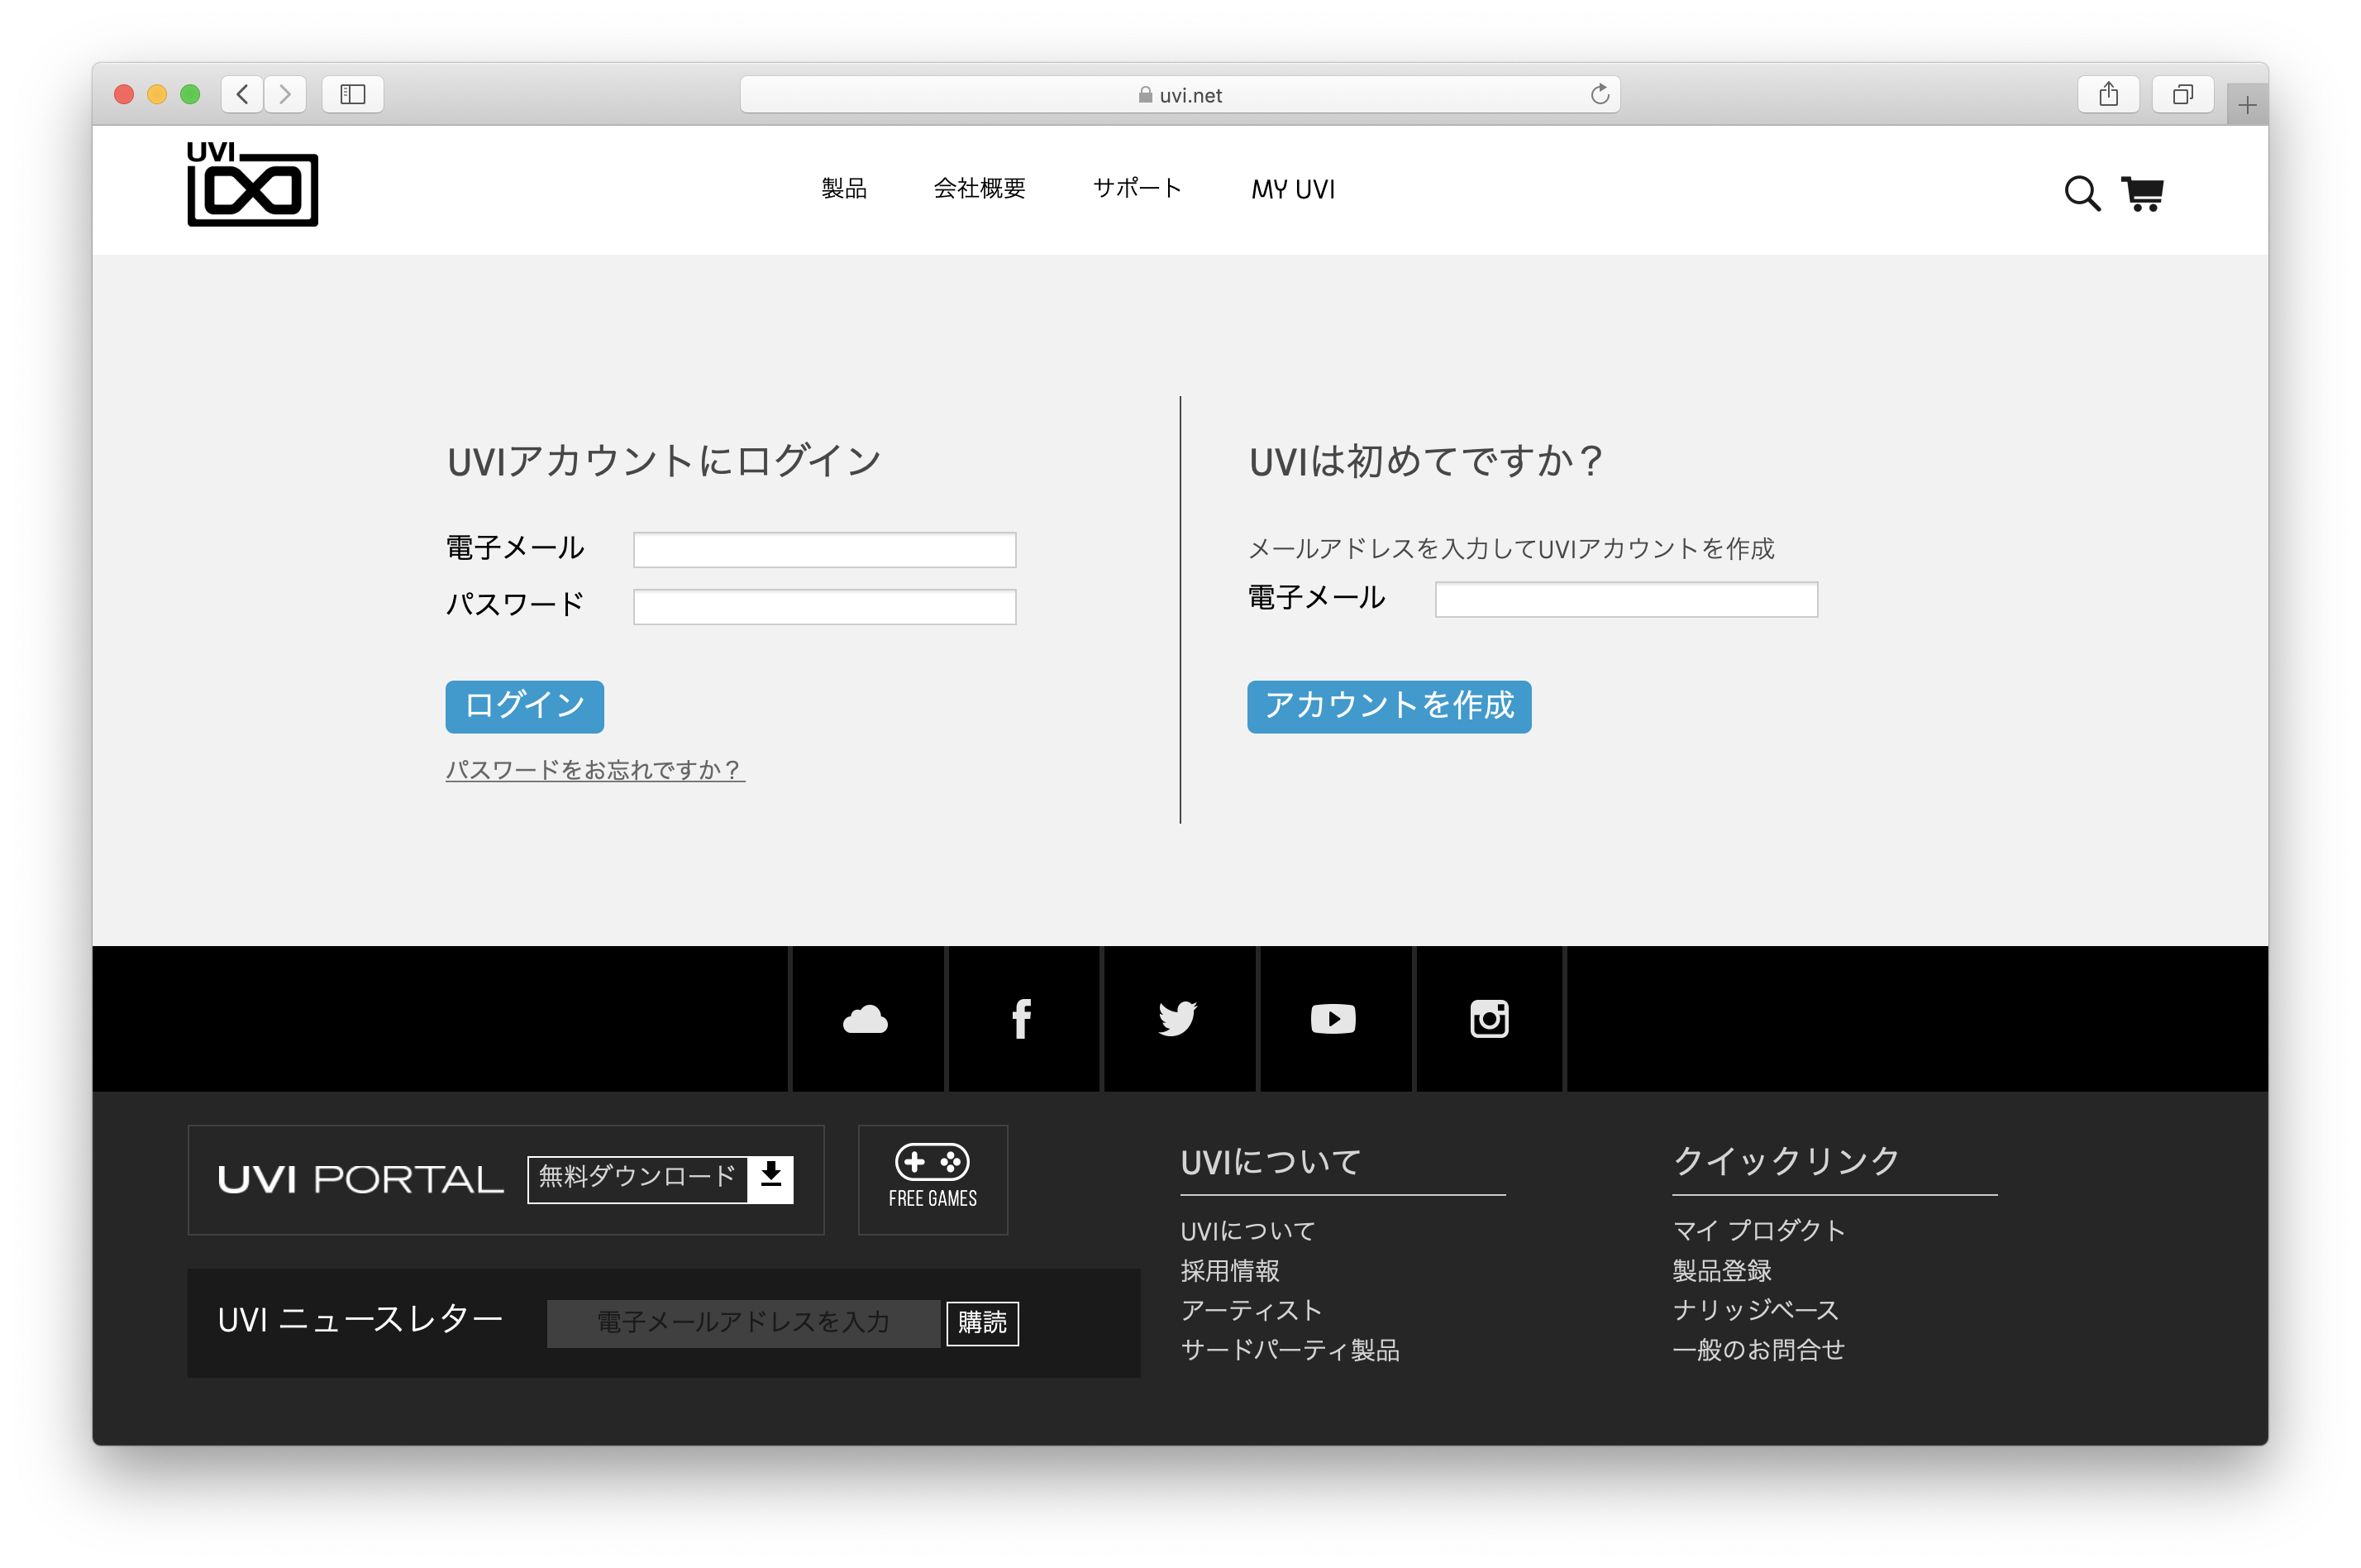Open the UVIについて footer link
Viewport: 2361px width, 1568px height.
point(1247,1230)
